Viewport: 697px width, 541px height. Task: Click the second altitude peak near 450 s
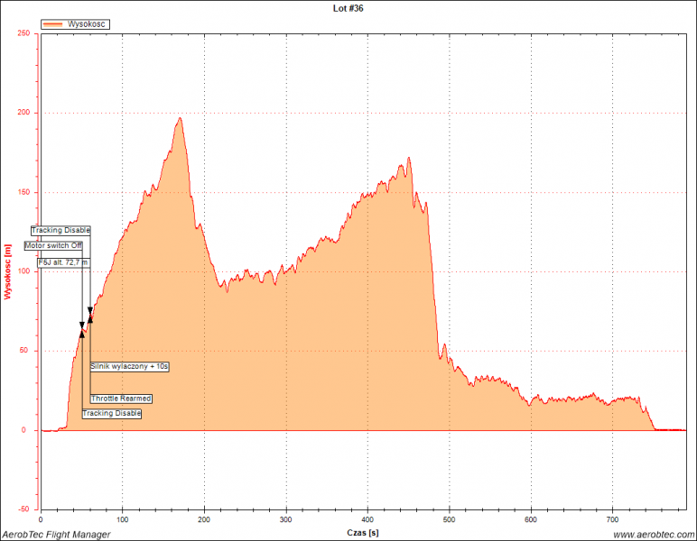[408, 158]
